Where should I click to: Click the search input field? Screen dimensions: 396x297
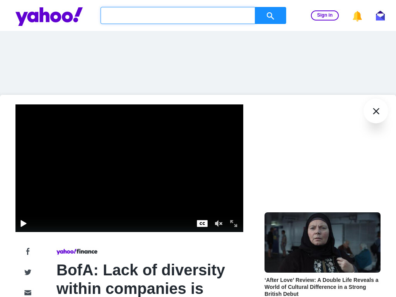178,15
